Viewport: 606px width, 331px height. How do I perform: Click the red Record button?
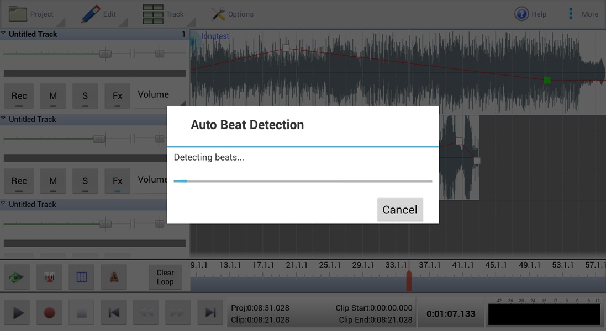pyautogui.click(x=49, y=312)
